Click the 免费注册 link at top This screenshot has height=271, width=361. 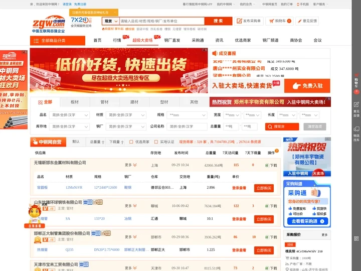[80, 4]
